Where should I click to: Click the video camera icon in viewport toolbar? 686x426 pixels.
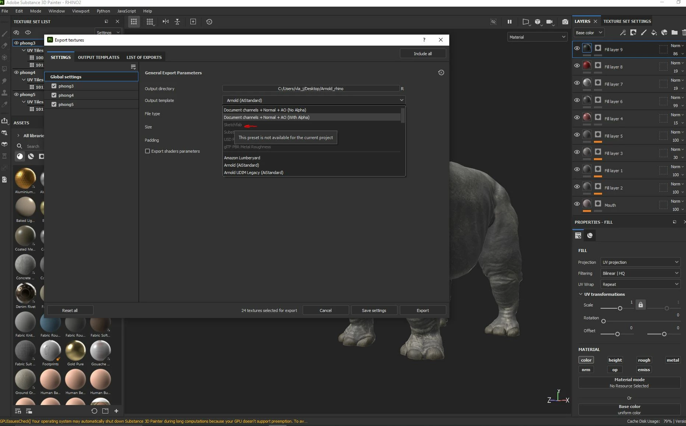point(549,22)
